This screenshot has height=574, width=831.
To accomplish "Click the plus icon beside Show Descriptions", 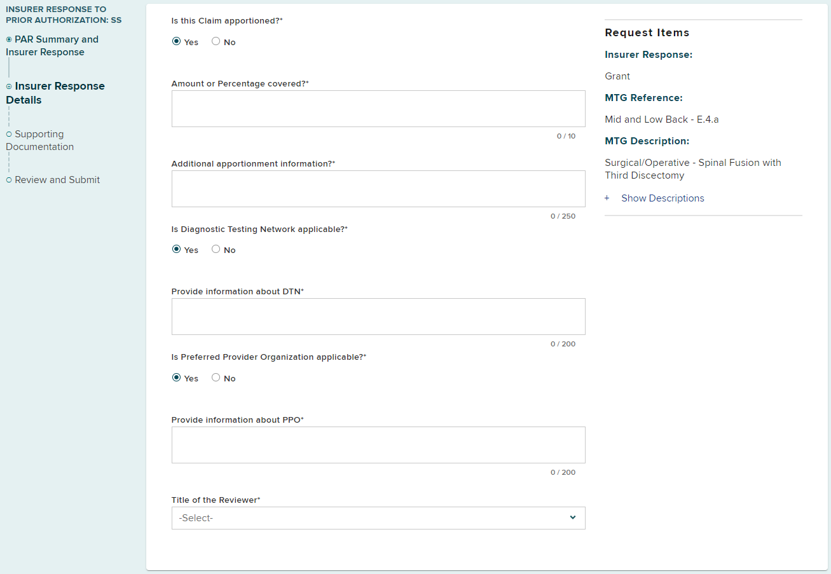I will pos(607,198).
